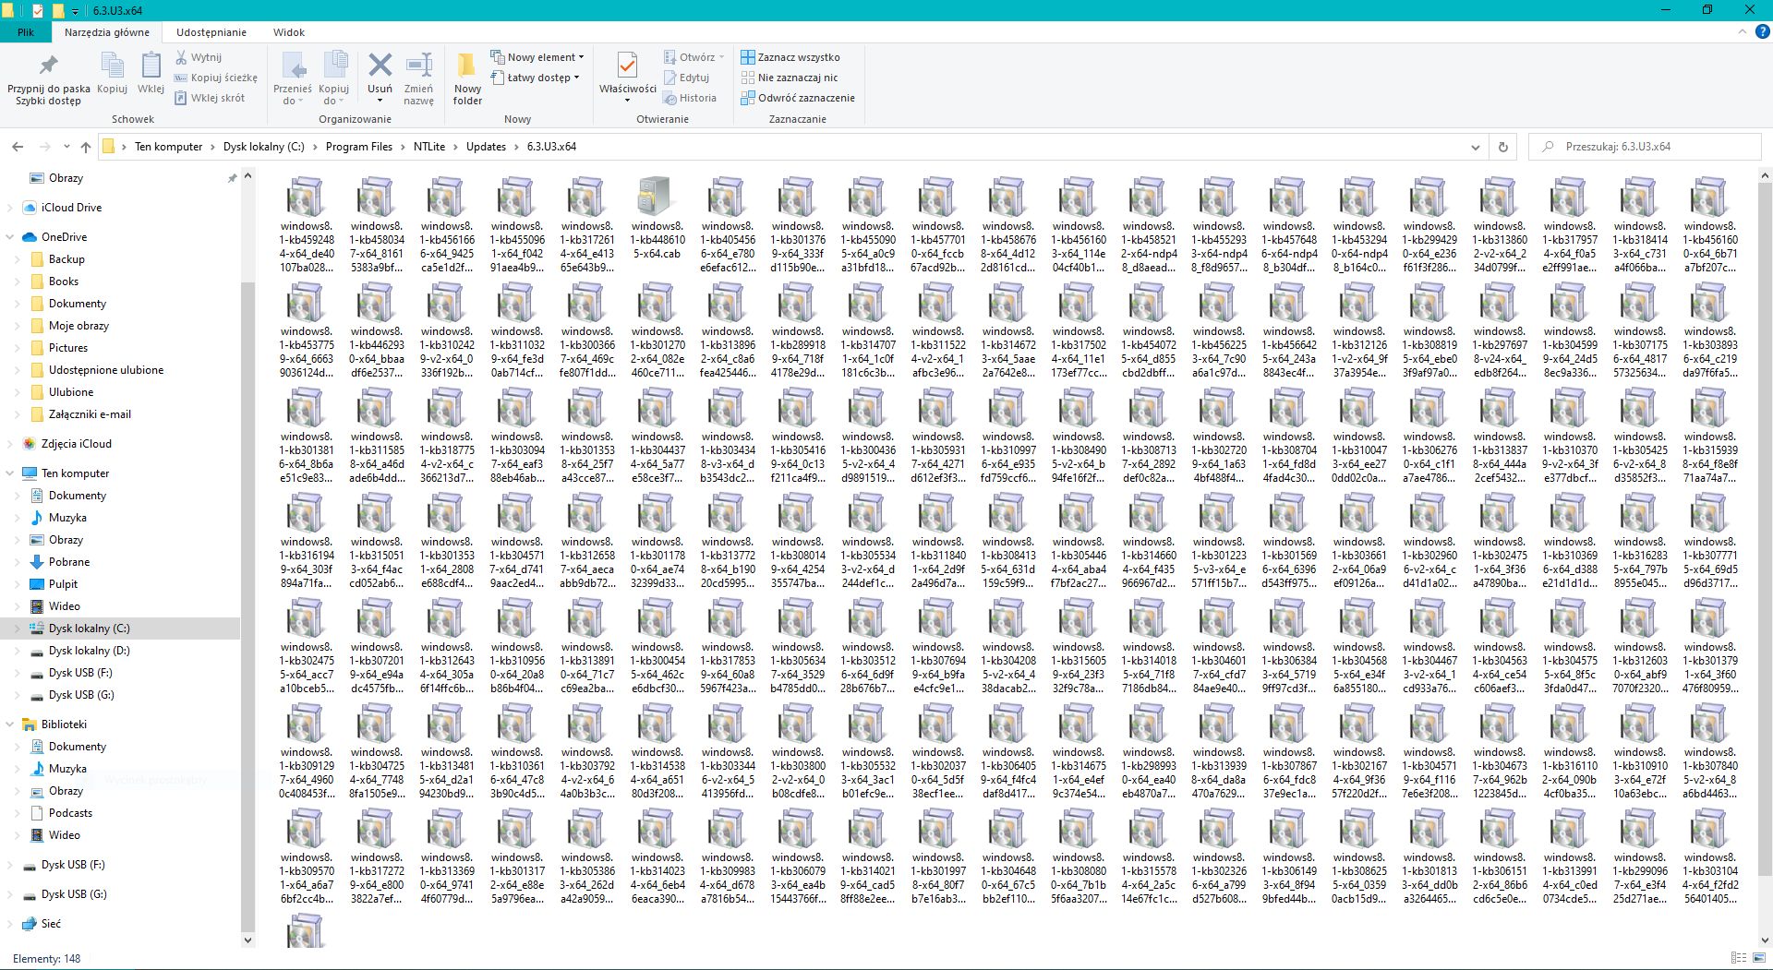Viewport: 1773px width, 970px height.
Task: Open Właściwości properties icon
Action: tap(627, 66)
